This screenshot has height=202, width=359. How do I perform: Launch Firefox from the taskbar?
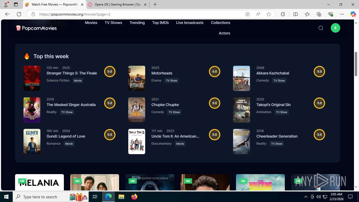(134, 197)
